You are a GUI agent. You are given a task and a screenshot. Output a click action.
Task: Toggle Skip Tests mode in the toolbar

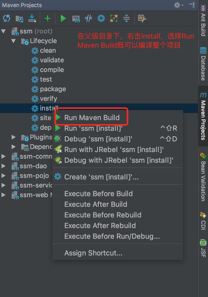click(x=88, y=18)
